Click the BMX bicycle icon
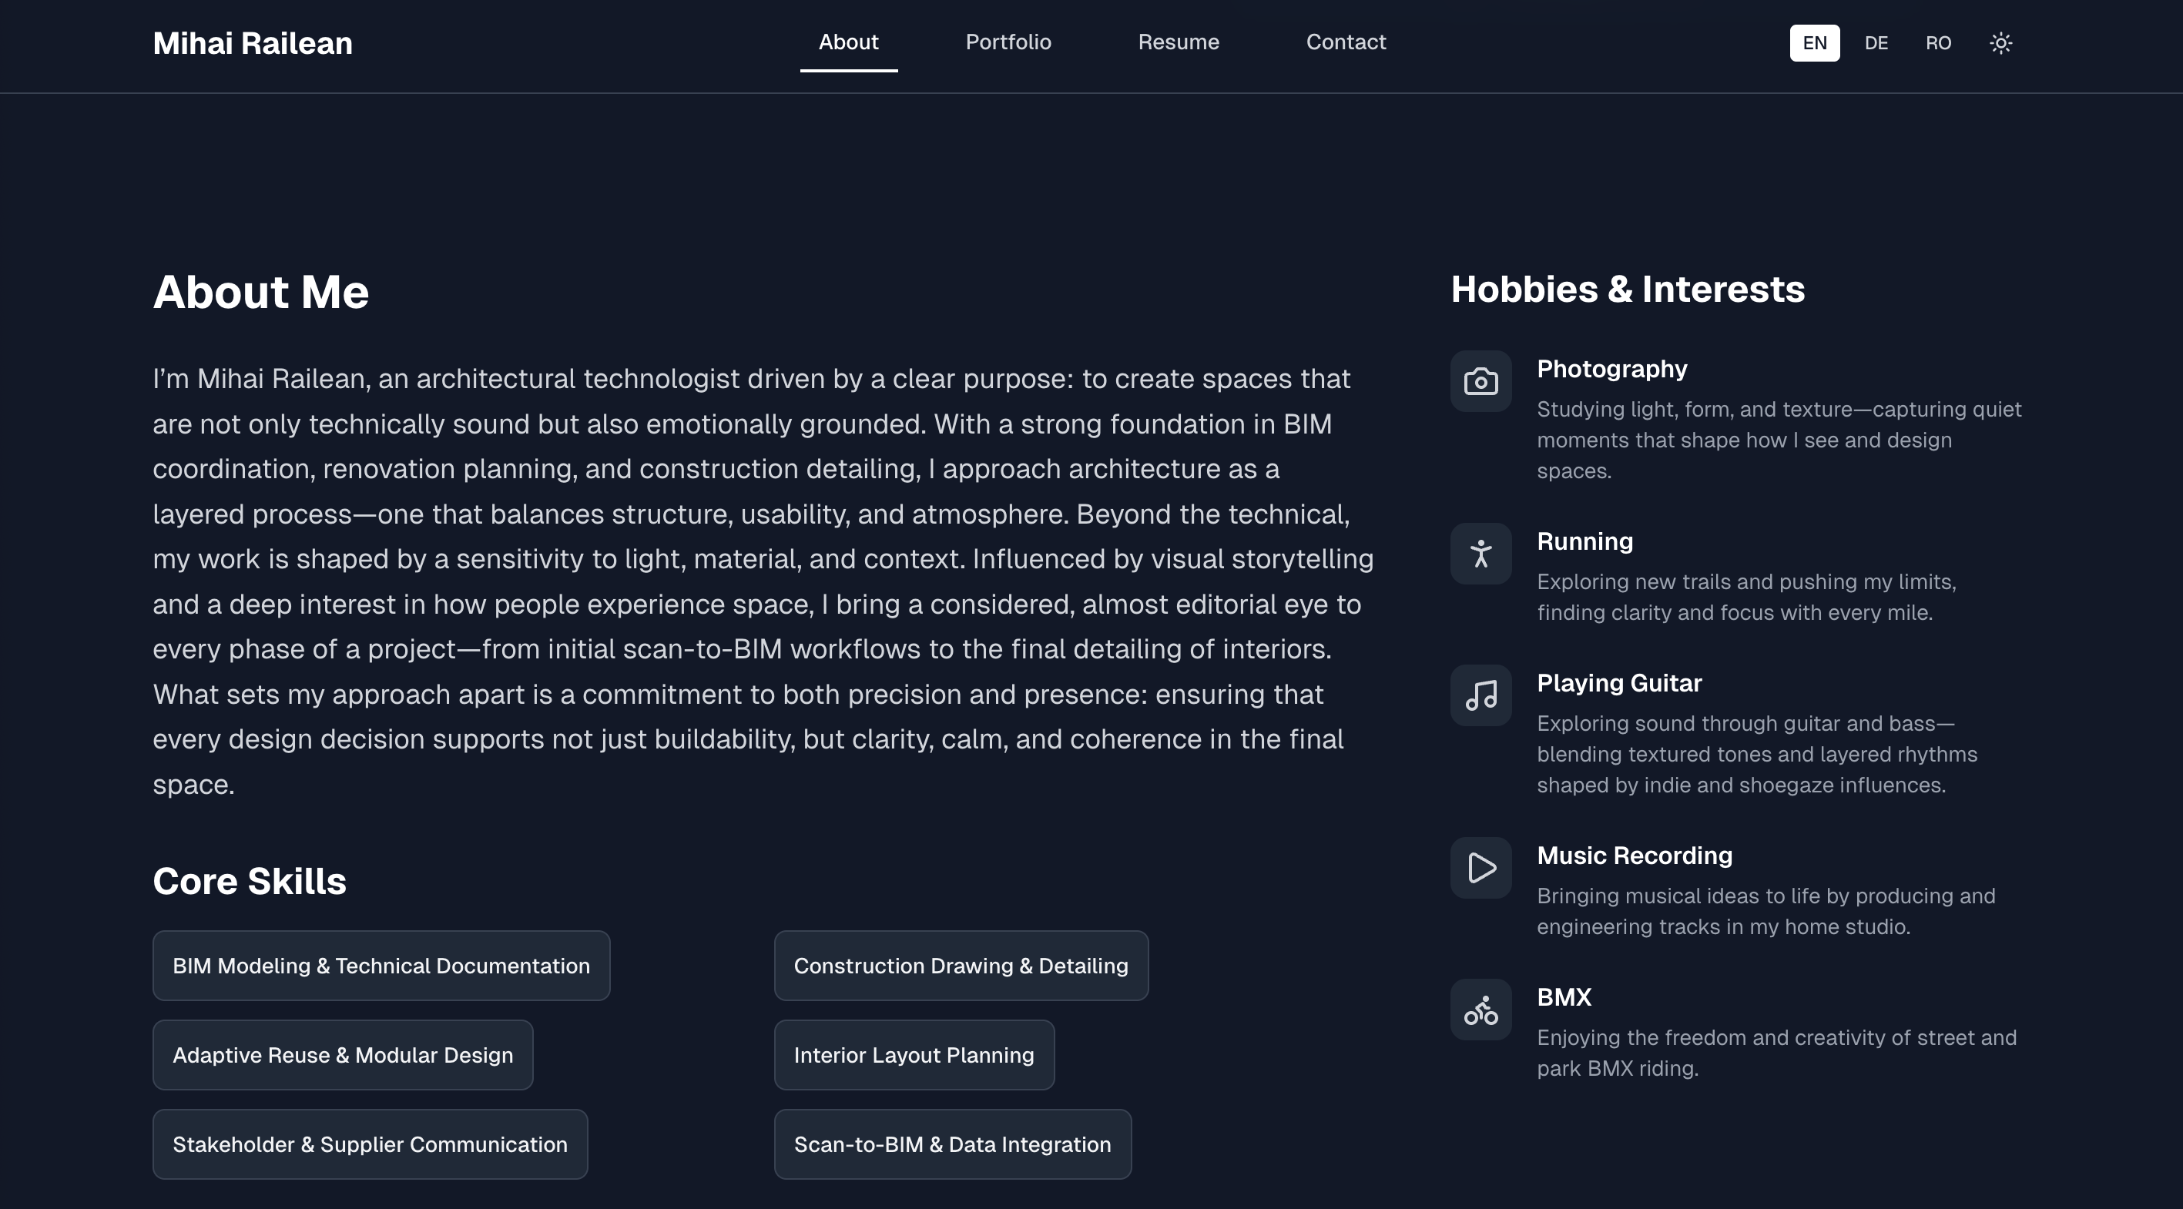 [1480, 1010]
